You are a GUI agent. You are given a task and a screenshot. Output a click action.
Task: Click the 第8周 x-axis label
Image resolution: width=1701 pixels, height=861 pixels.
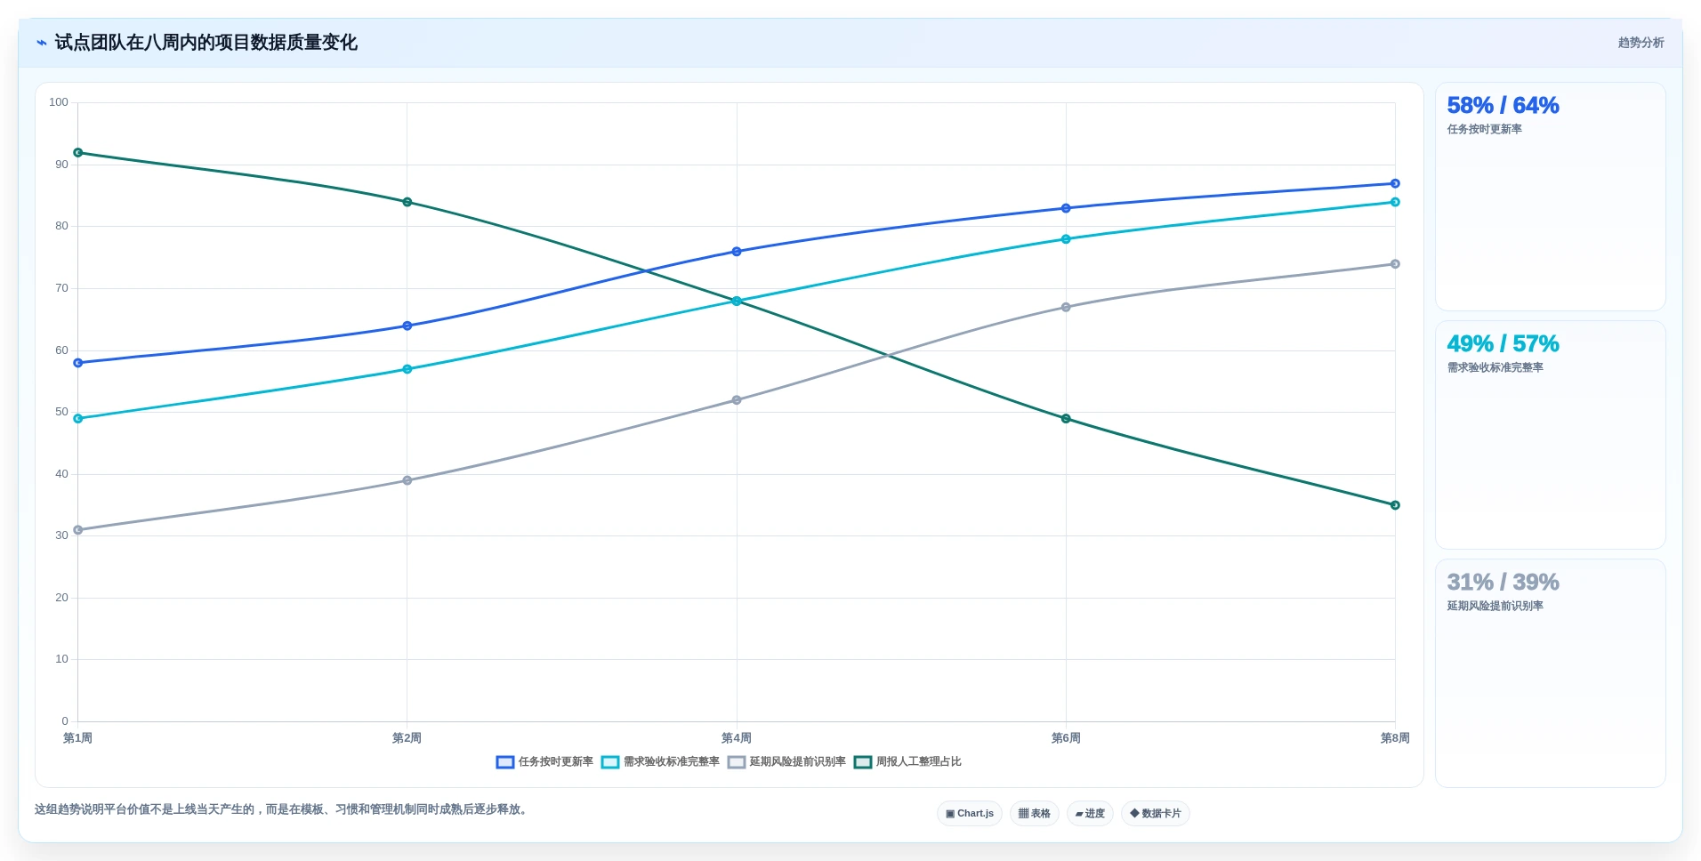click(x=1395, y=738)
